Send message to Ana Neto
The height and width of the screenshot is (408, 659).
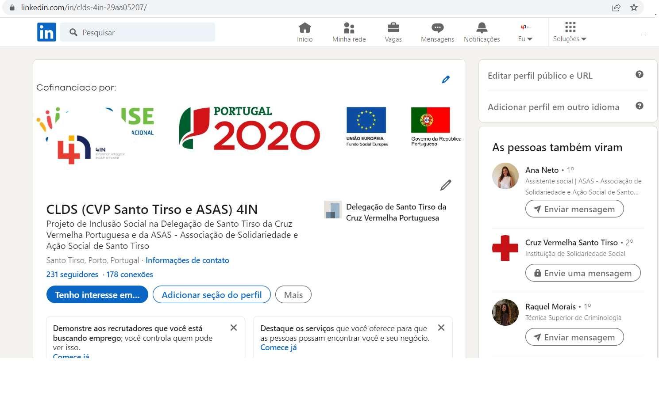574,209
